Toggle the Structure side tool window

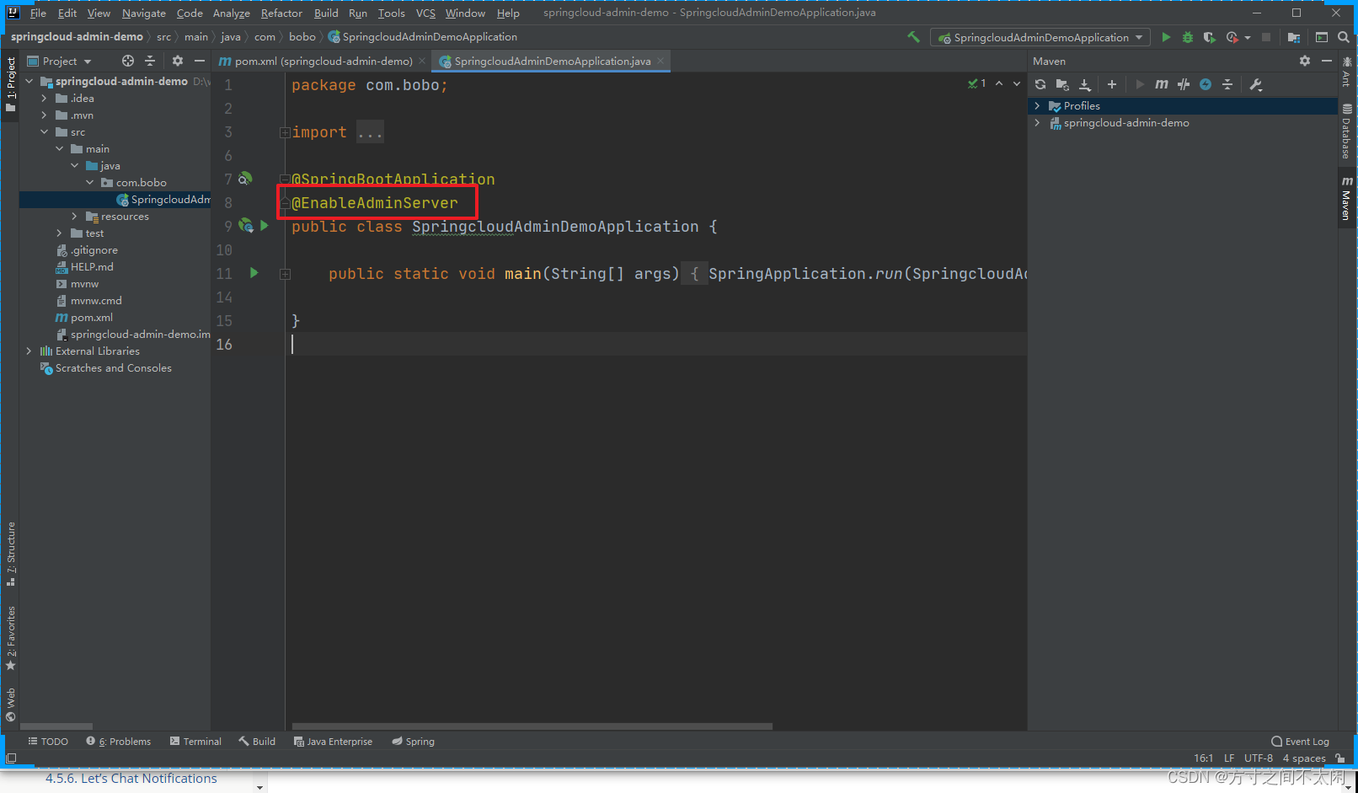[x=11, y=553]
